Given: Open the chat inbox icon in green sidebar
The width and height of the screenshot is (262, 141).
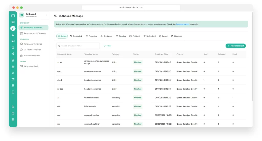Looking at the screenshot, I should coord(13,16).
